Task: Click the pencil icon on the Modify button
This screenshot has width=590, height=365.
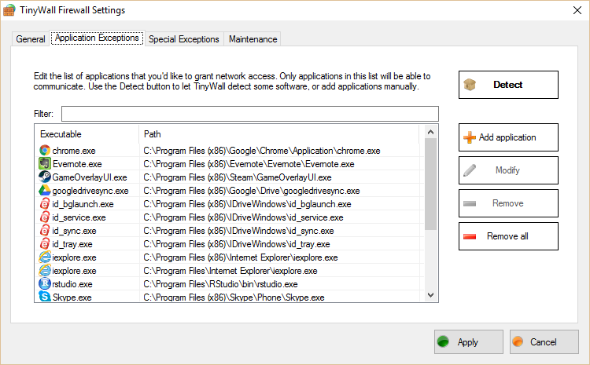Action: click(470, 170)
